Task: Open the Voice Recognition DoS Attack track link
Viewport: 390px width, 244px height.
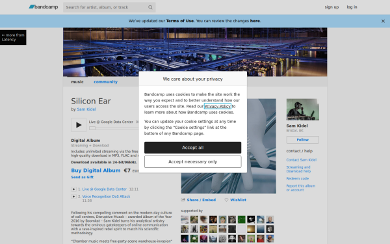Action: pyautogui.click(x=106, y=197)
